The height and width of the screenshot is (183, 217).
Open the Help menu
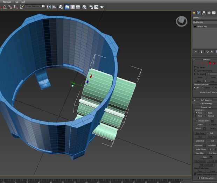click(16, 2)
